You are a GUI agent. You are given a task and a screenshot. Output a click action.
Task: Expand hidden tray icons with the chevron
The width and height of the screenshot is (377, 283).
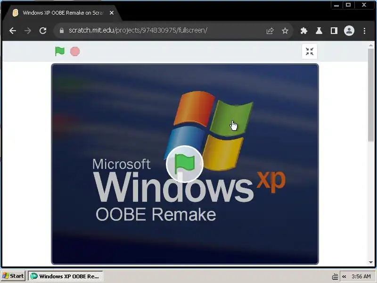point(344,276)
